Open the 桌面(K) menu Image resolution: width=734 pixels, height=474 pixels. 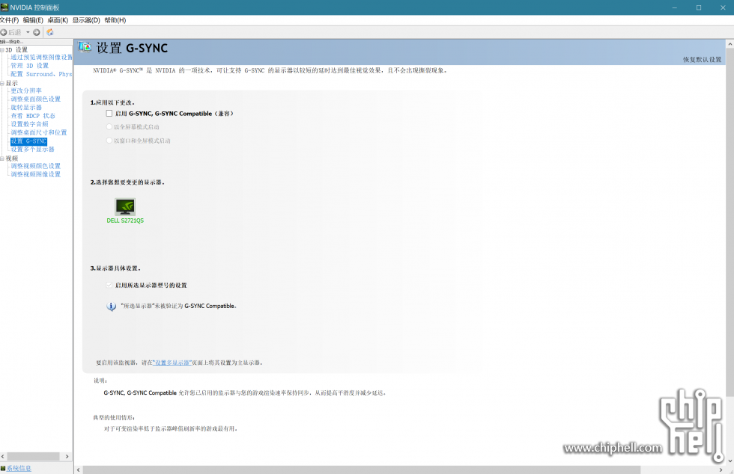point(58,20)
